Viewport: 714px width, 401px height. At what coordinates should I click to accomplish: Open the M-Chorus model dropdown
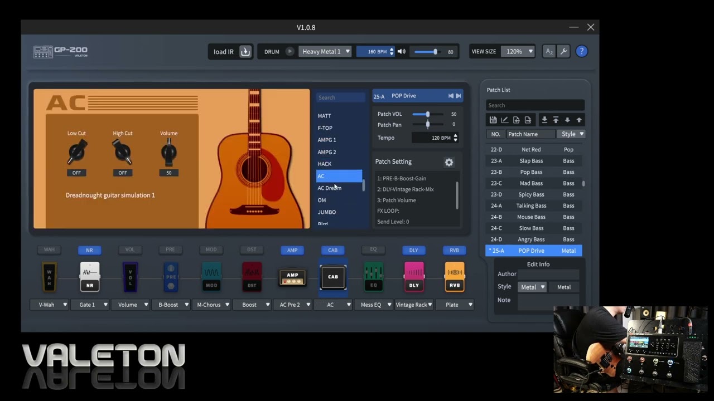pyautogui.click(x=211, y=305)
